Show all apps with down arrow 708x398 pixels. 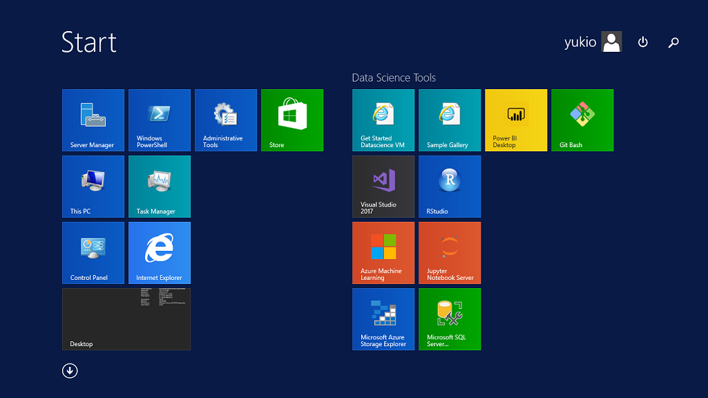[70, 371]
